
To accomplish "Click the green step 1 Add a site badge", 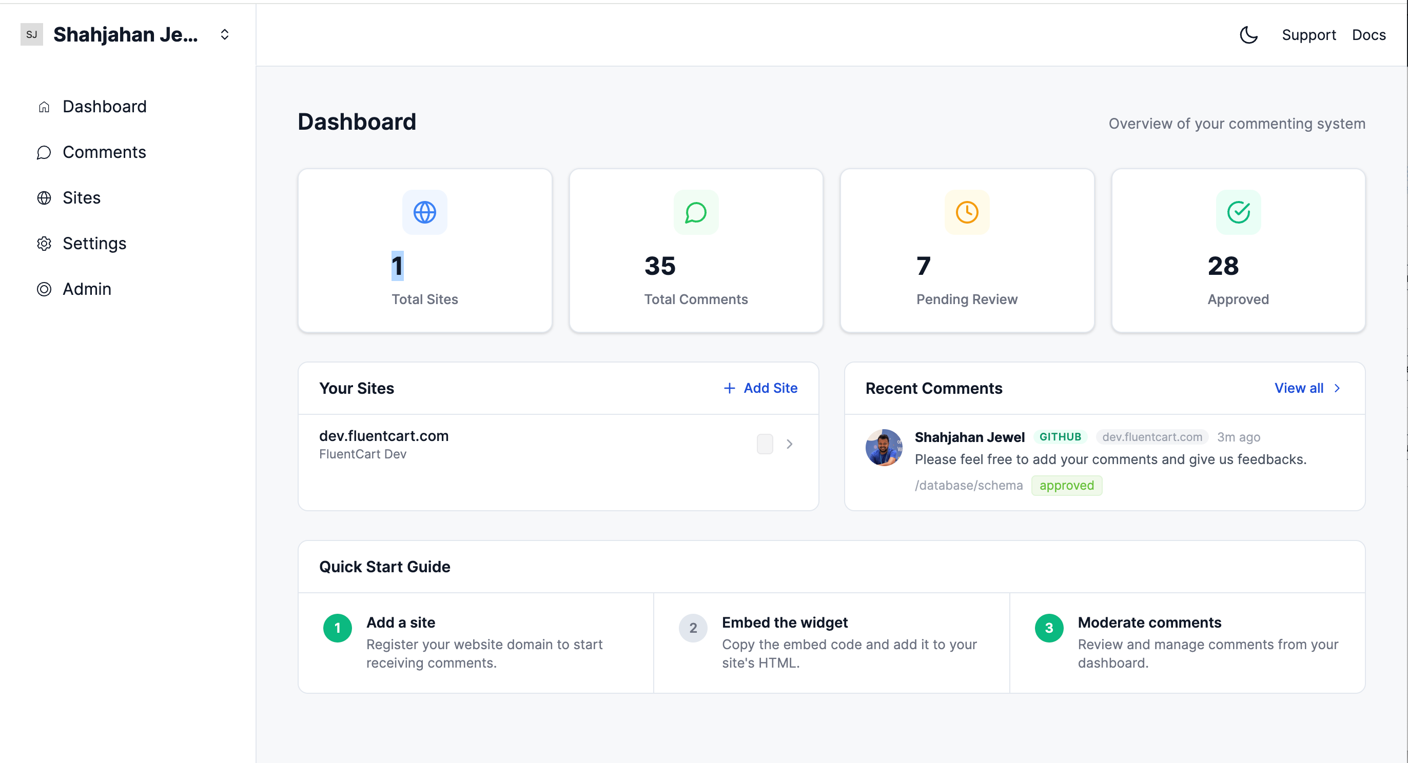I will (337, 628).
